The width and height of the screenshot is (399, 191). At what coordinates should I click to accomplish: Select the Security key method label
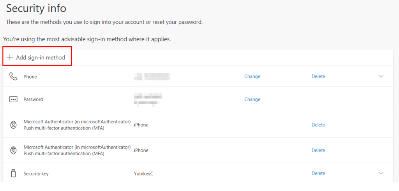pyautogui.click(x=36, y=173)
